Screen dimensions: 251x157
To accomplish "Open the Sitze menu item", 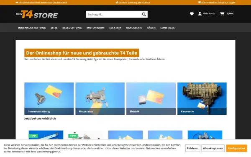I will click(54, 28).
